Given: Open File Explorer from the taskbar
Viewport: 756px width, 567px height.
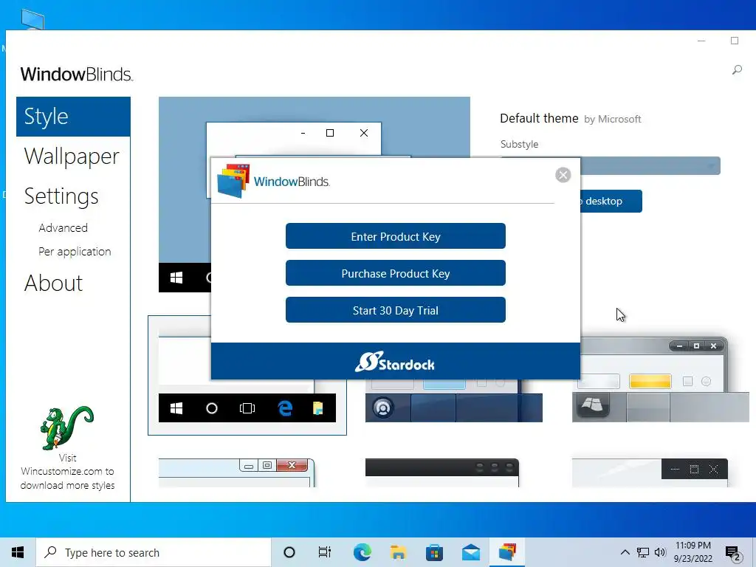Looking at the screenshot, I should pos(398,552).
